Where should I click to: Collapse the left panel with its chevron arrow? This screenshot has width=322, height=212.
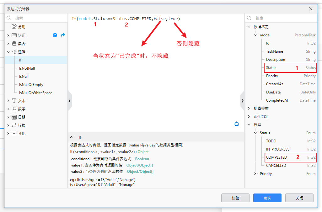(70, 101)
